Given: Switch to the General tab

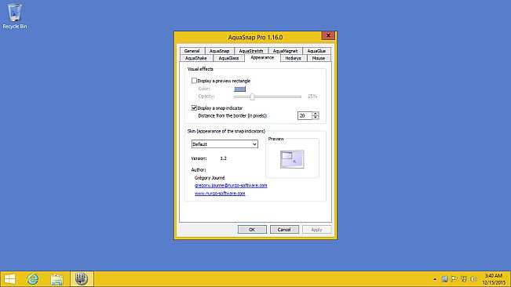Looking at the screenshot, I should (192, 51).
